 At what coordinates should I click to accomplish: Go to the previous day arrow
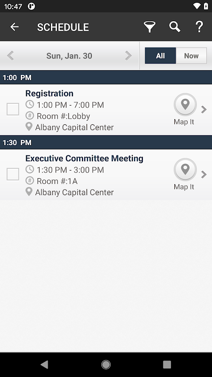[10, 56]
